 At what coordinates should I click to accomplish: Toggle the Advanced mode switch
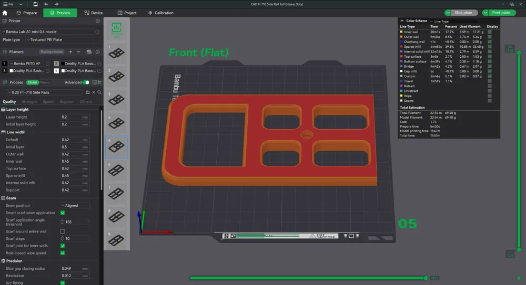tap(86, 82)
